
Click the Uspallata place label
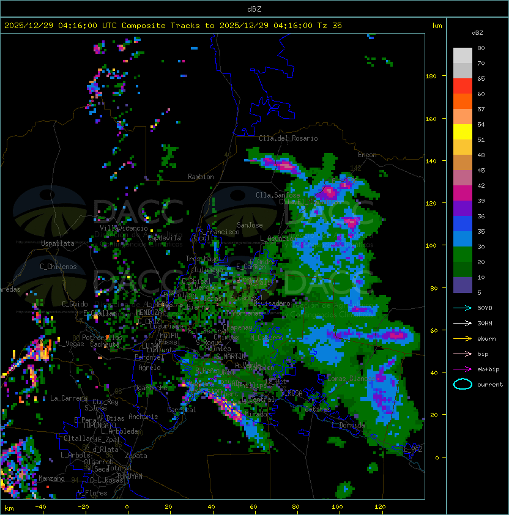tap(58, 243)
